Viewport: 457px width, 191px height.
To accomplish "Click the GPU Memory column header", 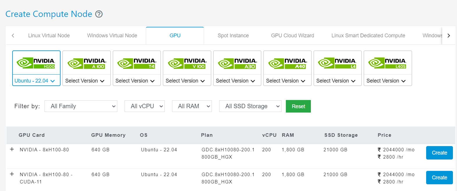I will tap(108, 135).
